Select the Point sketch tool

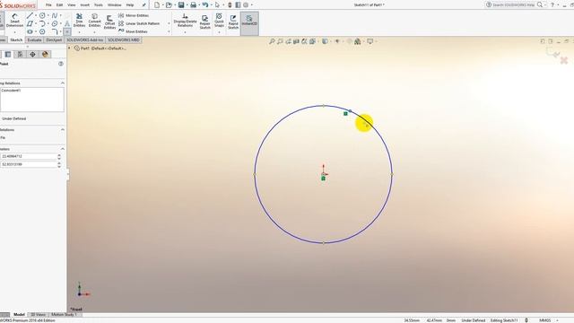[67, 32]
